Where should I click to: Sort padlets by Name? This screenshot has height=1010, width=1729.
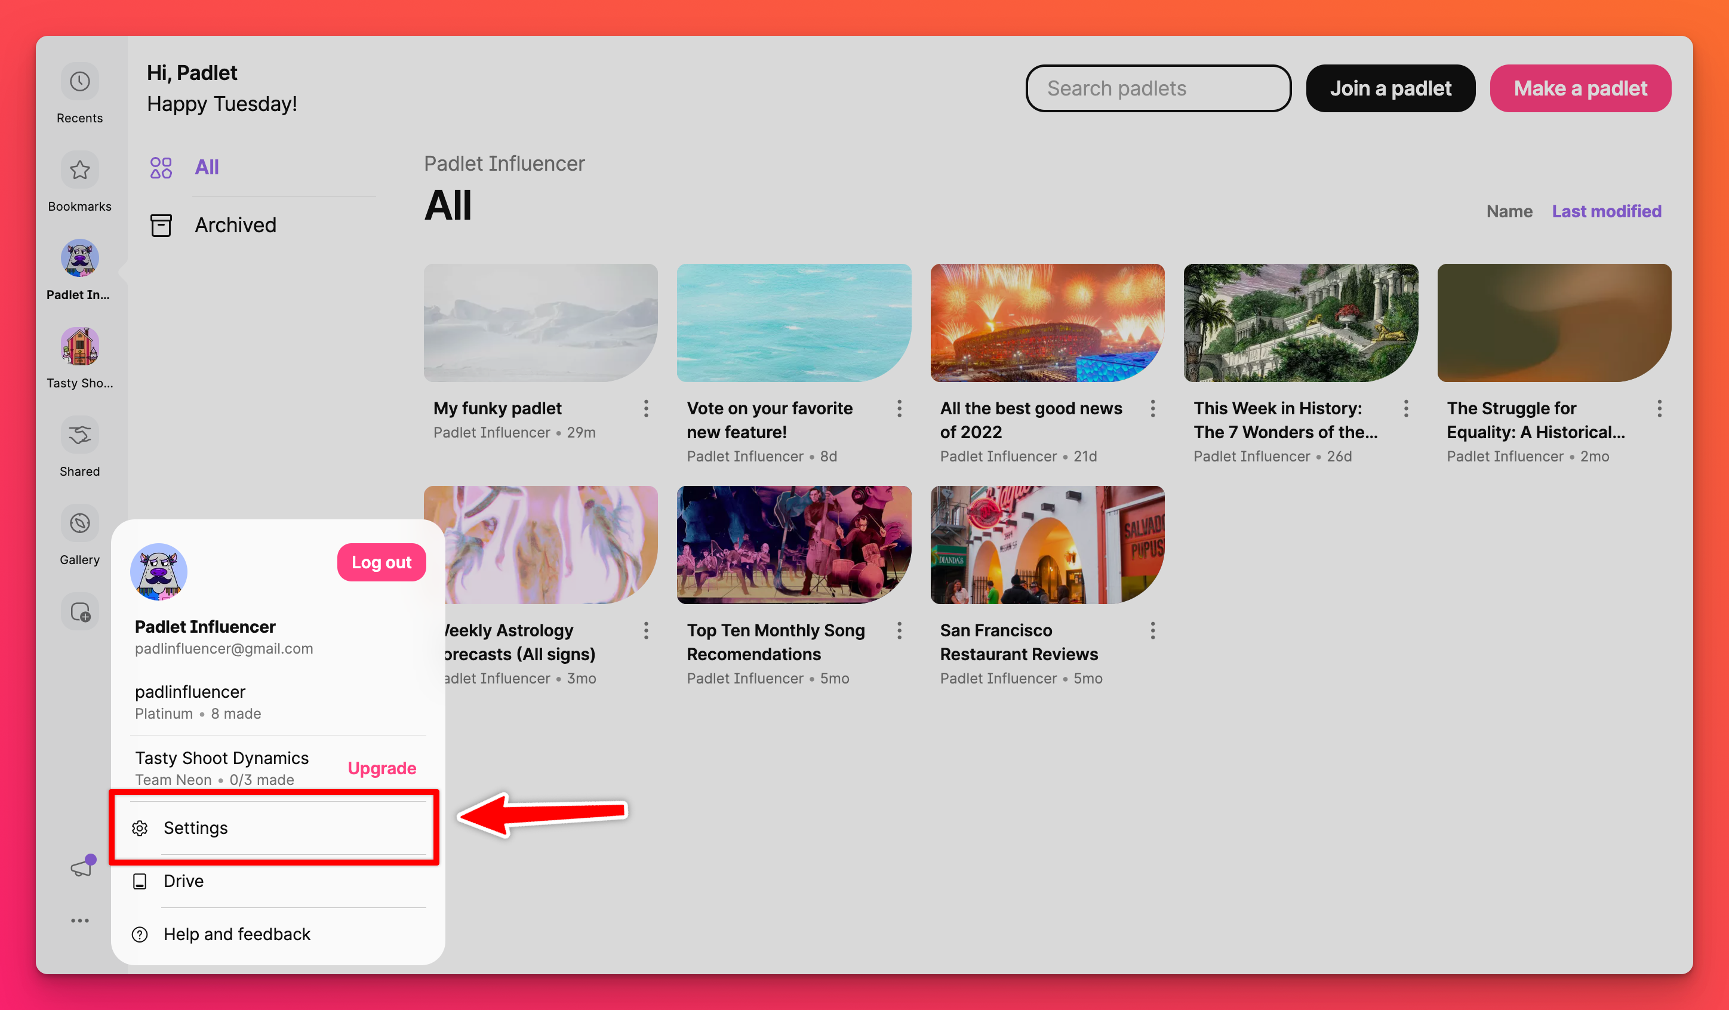(1509, 211)
